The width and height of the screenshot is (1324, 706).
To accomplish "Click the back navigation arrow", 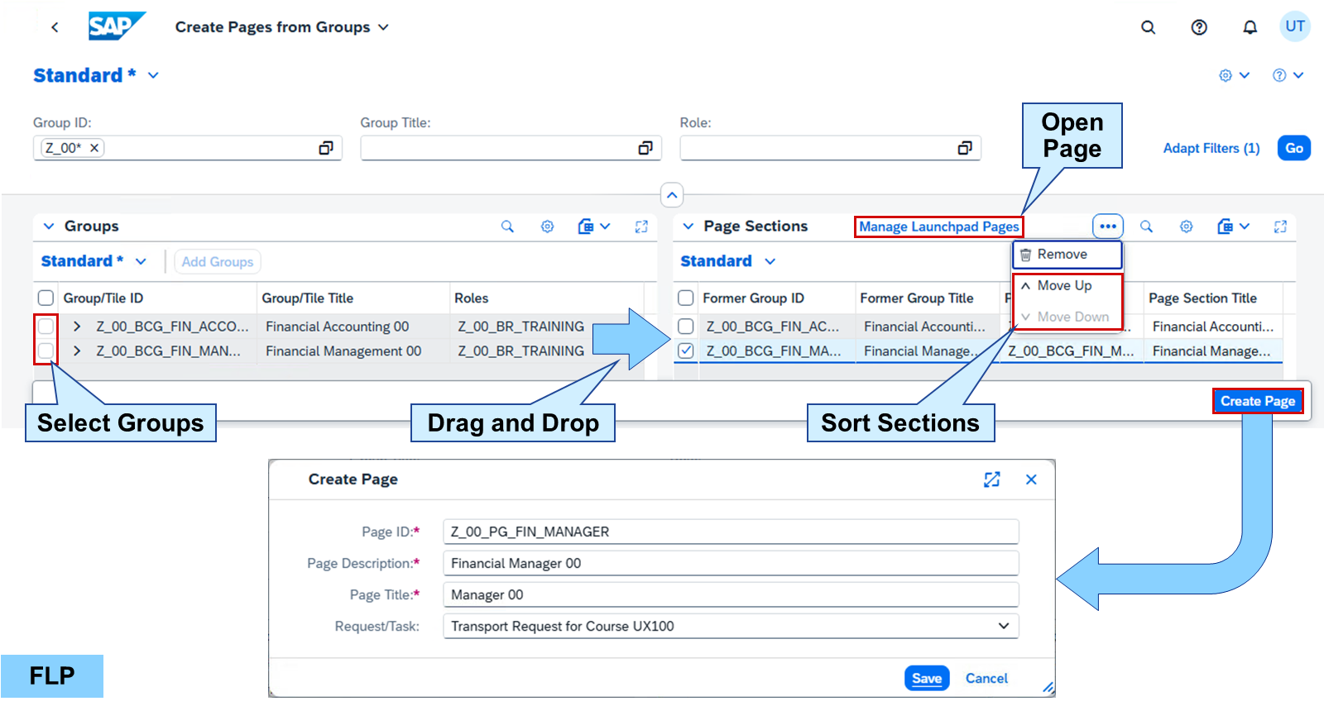I will (55, 27).
